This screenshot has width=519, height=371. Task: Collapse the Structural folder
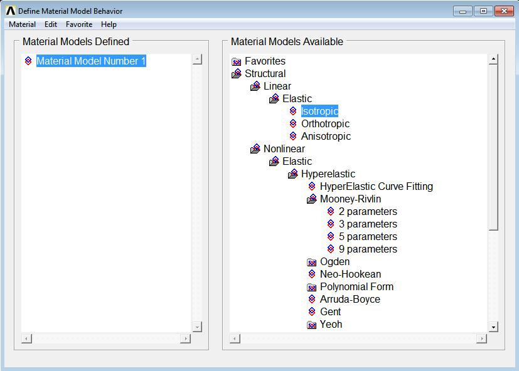click(237, 74)
